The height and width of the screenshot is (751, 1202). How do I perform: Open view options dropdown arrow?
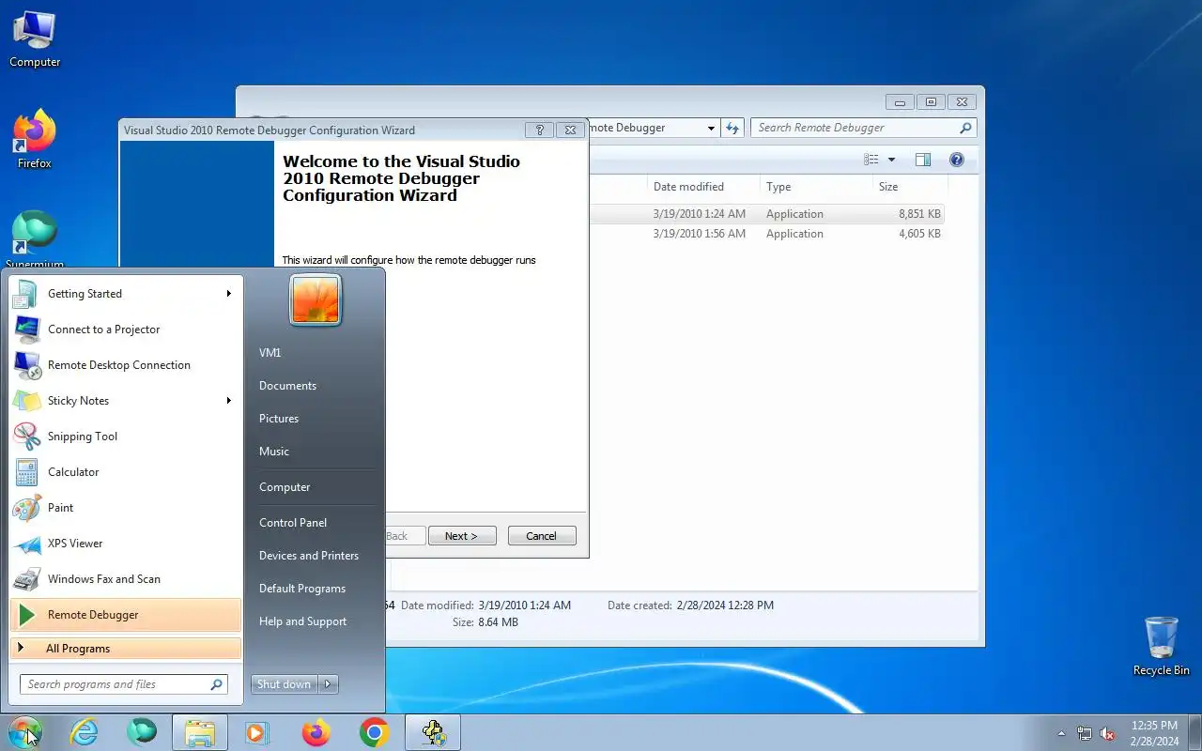pos(891,160)
